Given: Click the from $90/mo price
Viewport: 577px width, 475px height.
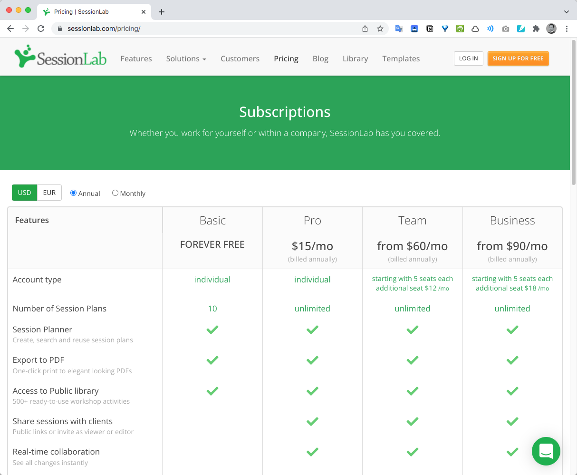Looking at the screenshot, I should 512,246.
